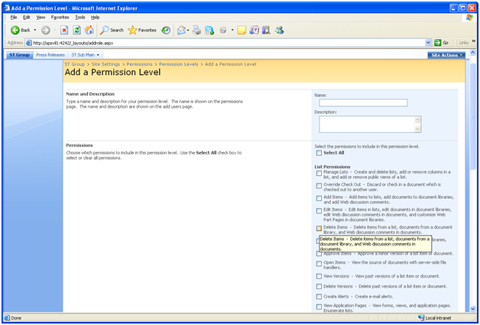Viewport: 480px width, 325px height.
Task: Open the Edit icon dropdown arrow
Action: tap(232, 30)
